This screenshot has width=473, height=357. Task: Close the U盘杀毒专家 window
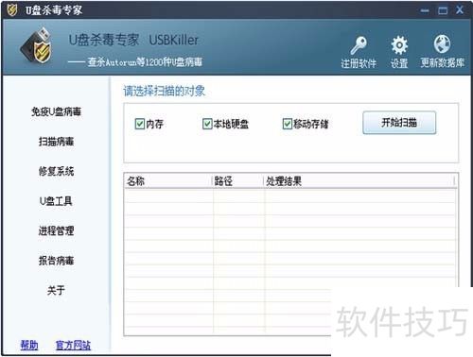460,10
